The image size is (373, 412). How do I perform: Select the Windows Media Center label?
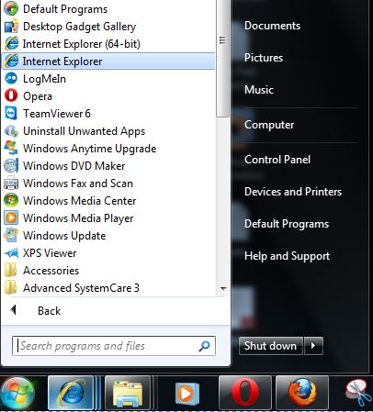point(80,201)
